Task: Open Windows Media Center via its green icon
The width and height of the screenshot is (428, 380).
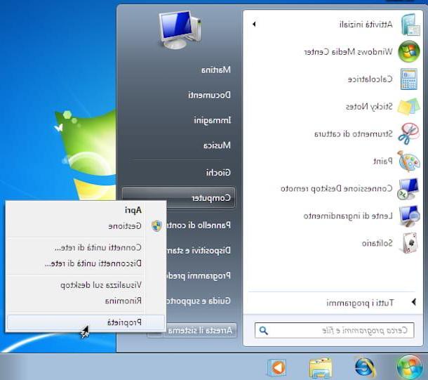Action: click(x=408, y=51)
